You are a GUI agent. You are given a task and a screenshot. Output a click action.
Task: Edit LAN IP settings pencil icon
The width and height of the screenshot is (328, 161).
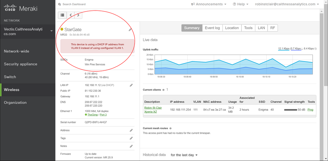click(x=131, y=85)
